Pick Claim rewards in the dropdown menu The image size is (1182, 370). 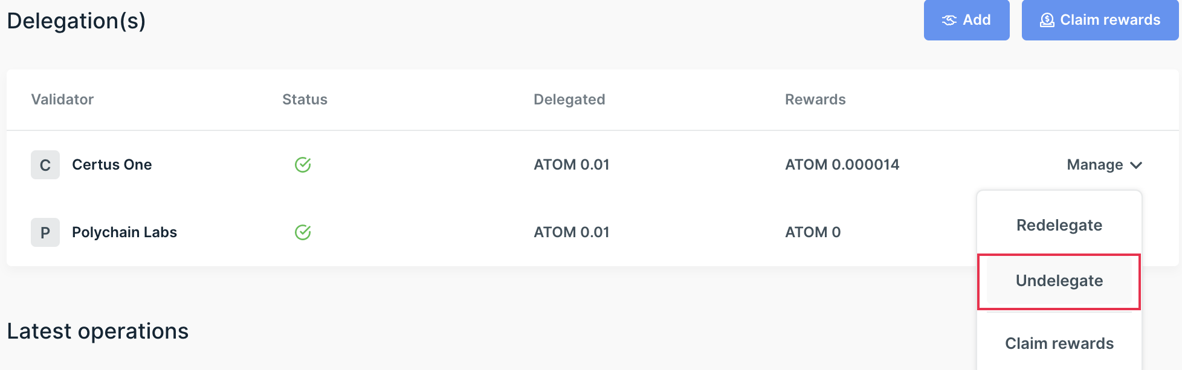click(1059, 343)
